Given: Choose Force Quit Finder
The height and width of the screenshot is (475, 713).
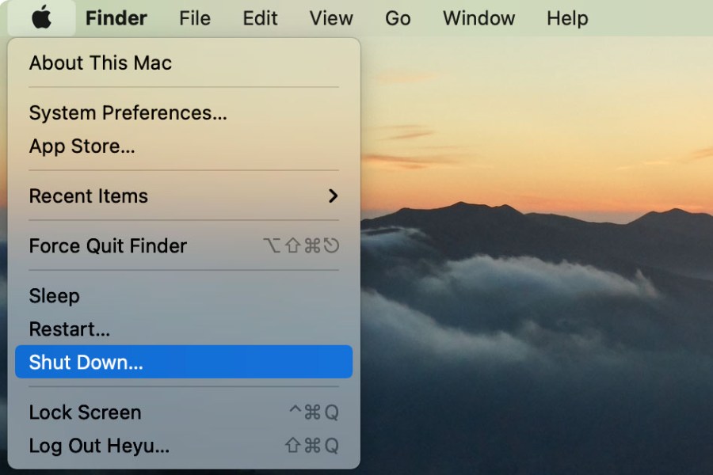Looking at the screenshot, I should pos(108,246).
